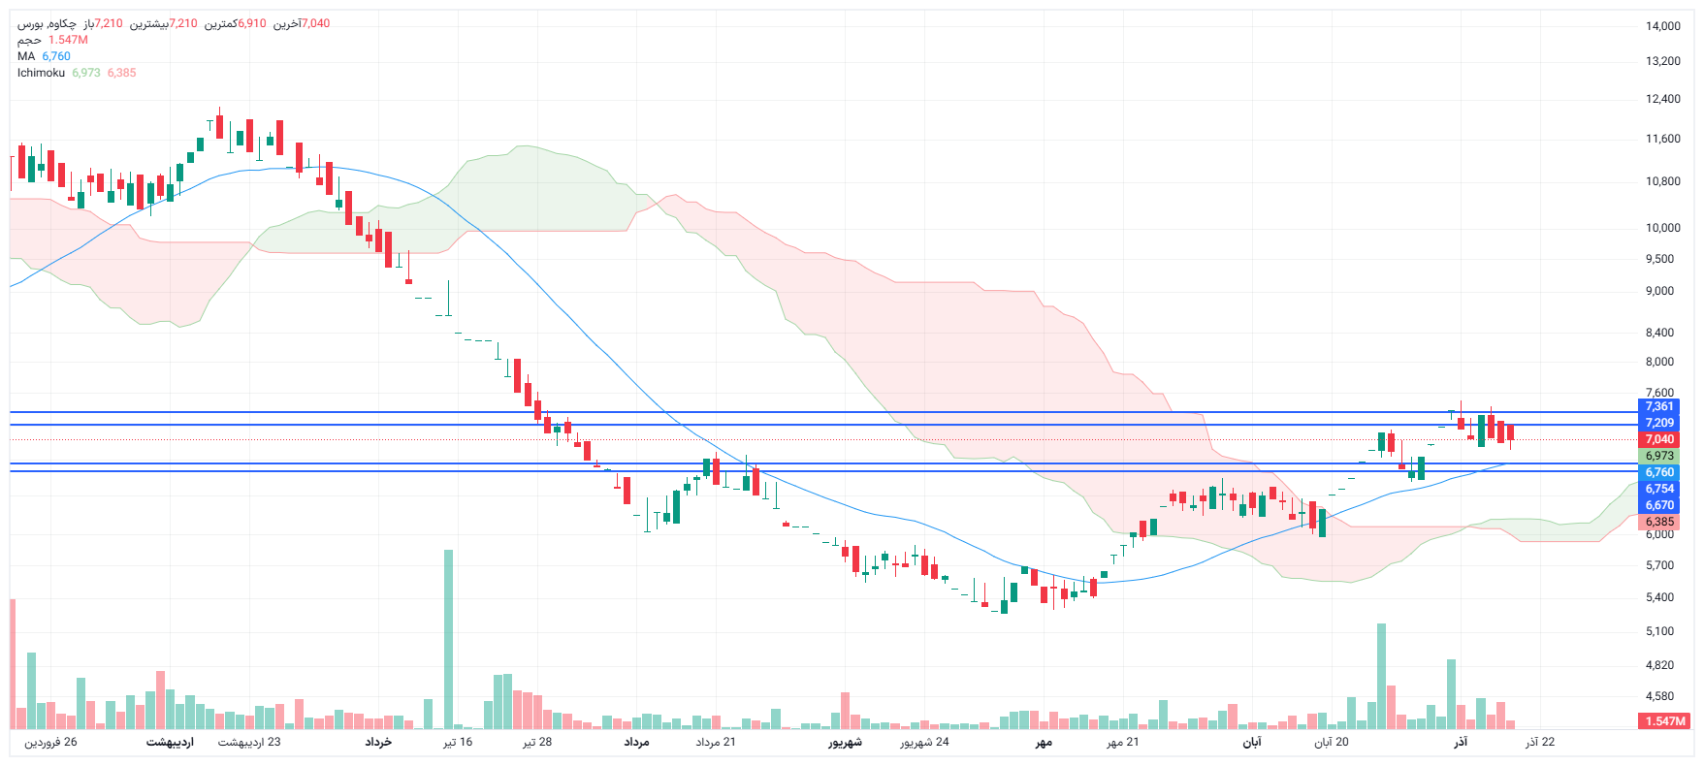
Task: Click the red 7,040 last price label
Action: tap(1659, 439)
